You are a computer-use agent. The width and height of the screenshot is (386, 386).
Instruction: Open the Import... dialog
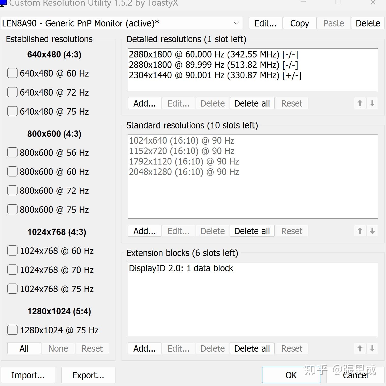tap(28, 375)
